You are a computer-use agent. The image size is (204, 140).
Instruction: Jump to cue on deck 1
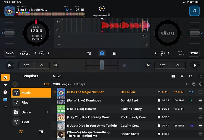coord(42,65)
